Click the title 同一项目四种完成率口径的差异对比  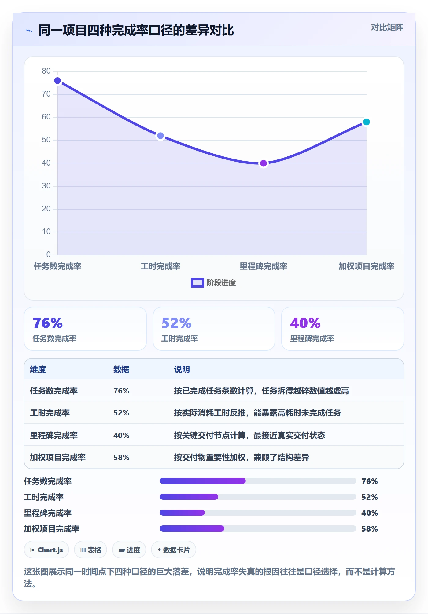click(136, 30)
